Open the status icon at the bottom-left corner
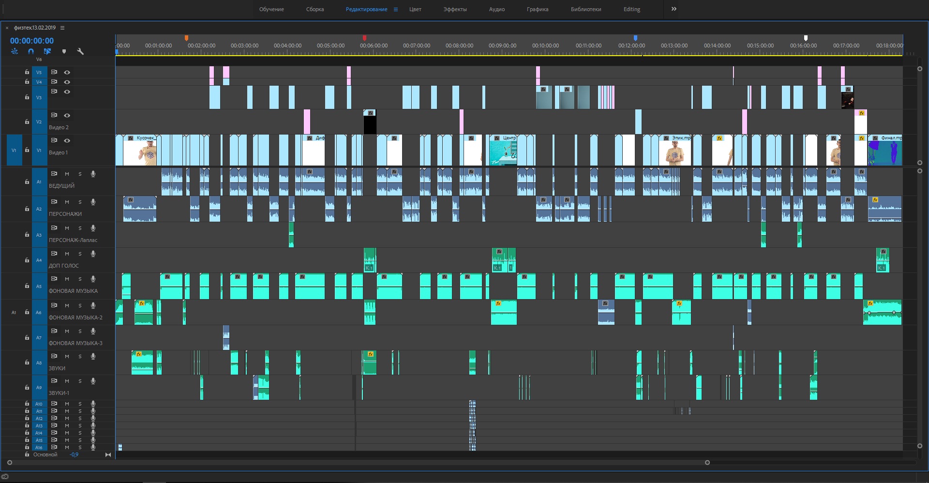This screenshot has width=929, height=483. coord(5,477)
